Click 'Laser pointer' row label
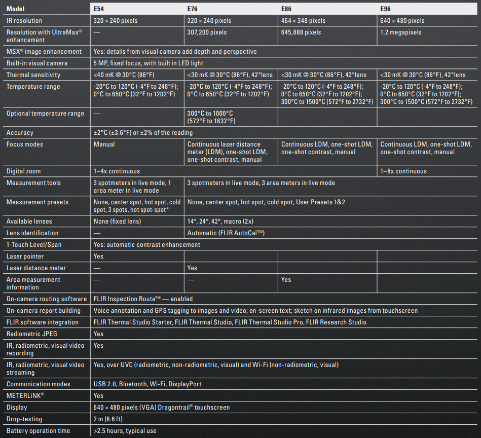The image size is (481, 438). tap(25, 257)
